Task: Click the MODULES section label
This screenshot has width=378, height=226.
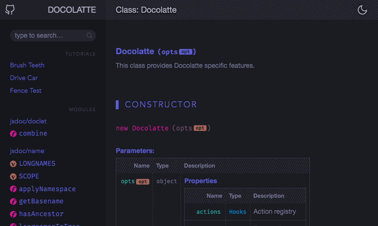Action: tap(82, 109)
